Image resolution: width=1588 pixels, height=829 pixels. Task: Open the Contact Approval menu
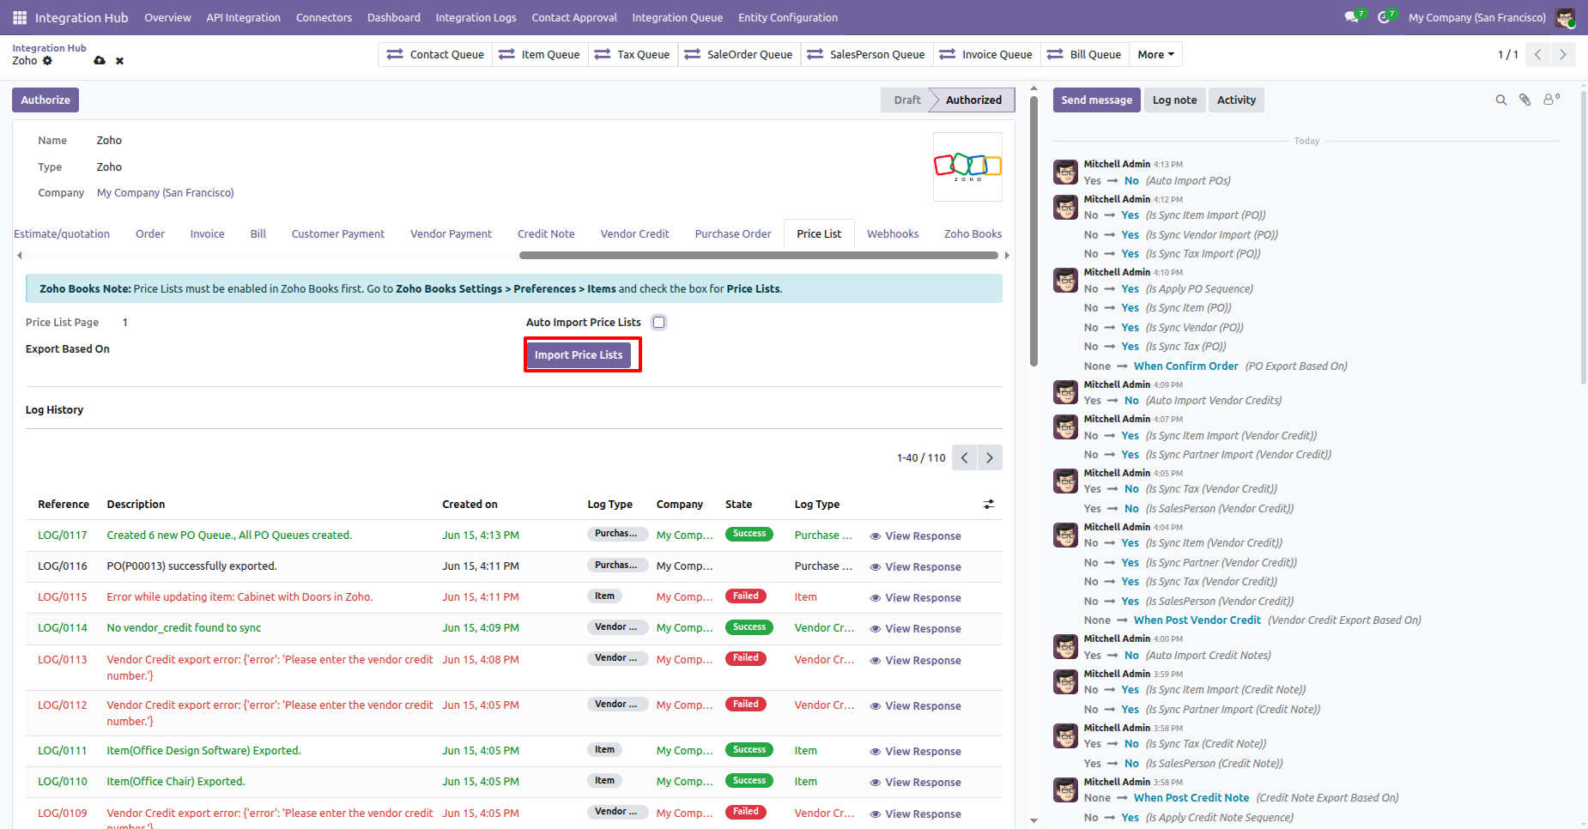point(574,17)
